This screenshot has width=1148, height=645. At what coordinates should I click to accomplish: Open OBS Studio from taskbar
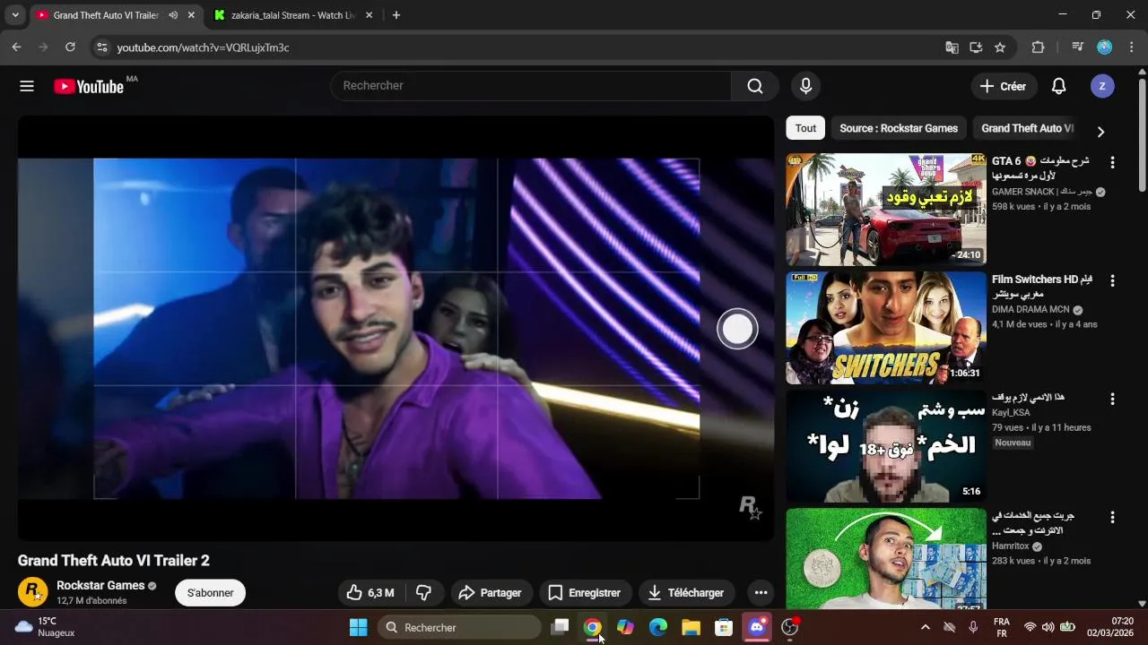point(789,627)
